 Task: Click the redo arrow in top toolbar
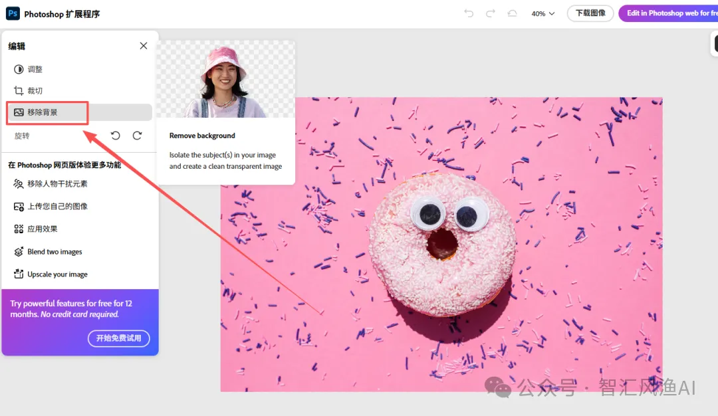pyautogui.click(x=491, y=13)
